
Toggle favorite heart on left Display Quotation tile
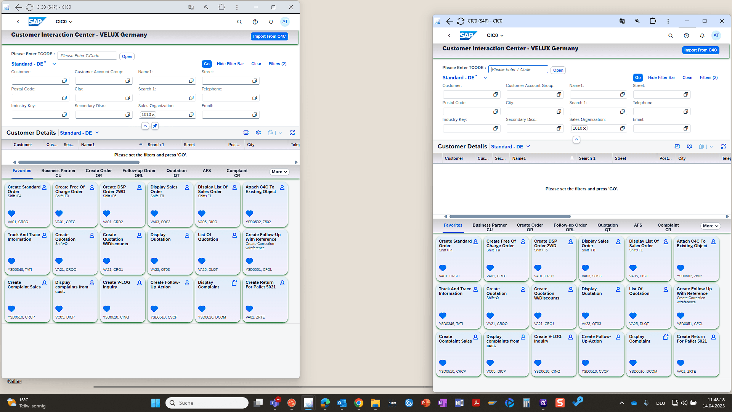[154, 261]
